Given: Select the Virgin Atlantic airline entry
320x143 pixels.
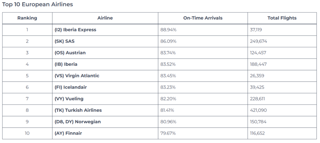Looking at the screenshot, I should coord(77,76).
